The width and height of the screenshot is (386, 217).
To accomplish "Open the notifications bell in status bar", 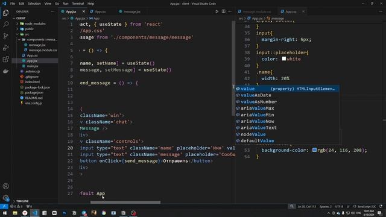I will pyautogui.click(x=381, y=206).
